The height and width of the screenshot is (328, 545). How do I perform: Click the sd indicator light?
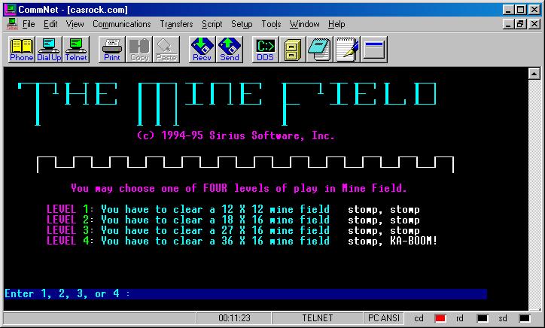pyautogui.click(x=525, y=318)
